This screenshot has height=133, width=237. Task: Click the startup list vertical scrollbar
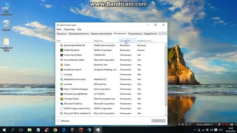point(166,76)
